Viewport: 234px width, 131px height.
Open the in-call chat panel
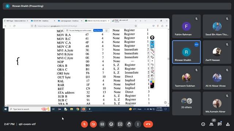pyautogui.click(x=219, y=124)
